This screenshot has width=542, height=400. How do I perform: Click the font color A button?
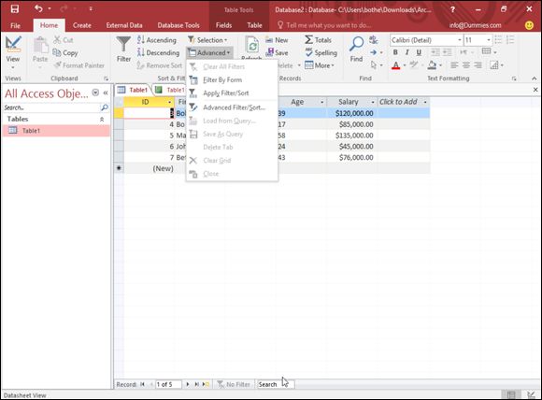click(396, 65)
